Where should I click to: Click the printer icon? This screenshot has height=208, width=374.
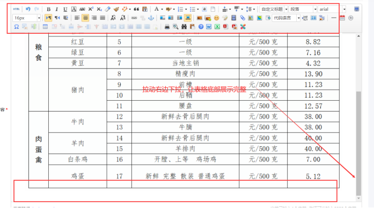[167, 27]
